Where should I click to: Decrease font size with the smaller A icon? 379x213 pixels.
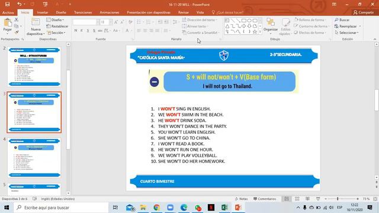(x=122, y=22)
